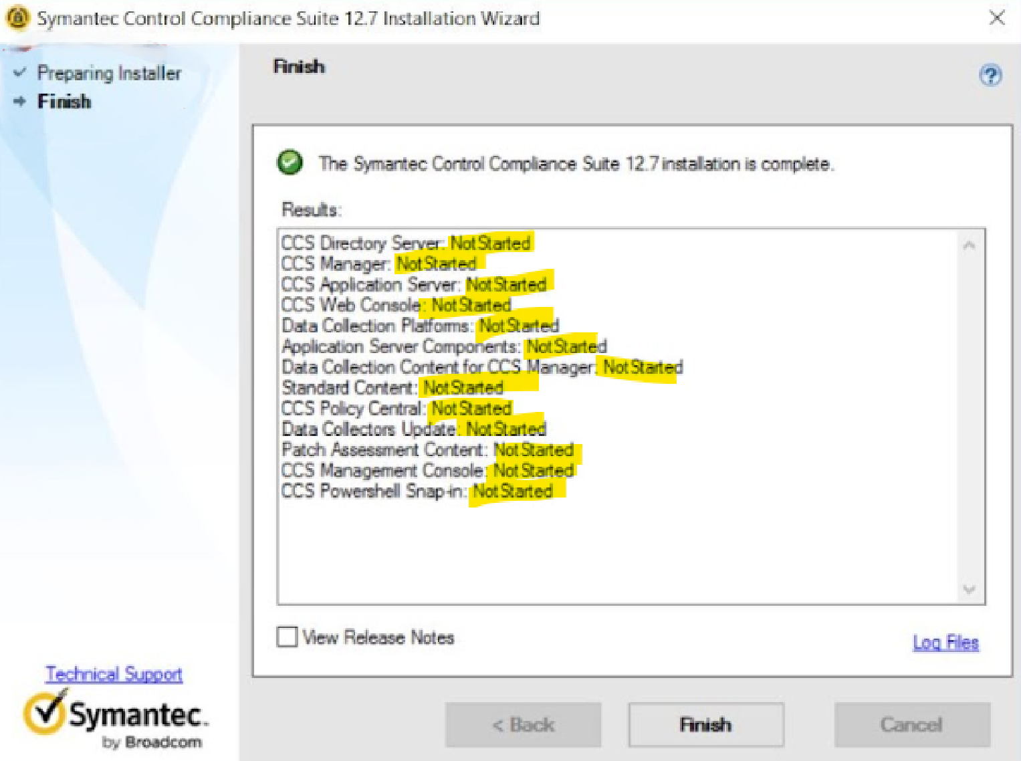Click the Back button
Viewport: 1021px width, 761px height.
click(x=524, y=724)
